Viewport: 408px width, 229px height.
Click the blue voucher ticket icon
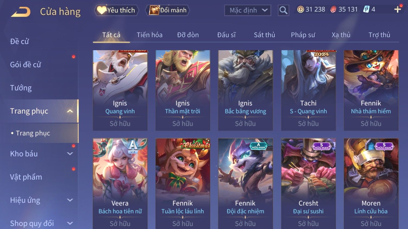coord(366,9)
